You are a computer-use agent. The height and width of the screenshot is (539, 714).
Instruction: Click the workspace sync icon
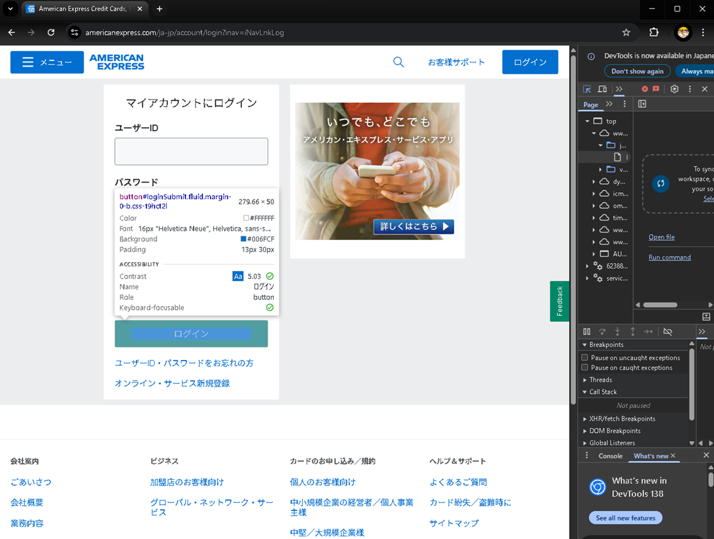pyautogui.click(x=661, y=183)
